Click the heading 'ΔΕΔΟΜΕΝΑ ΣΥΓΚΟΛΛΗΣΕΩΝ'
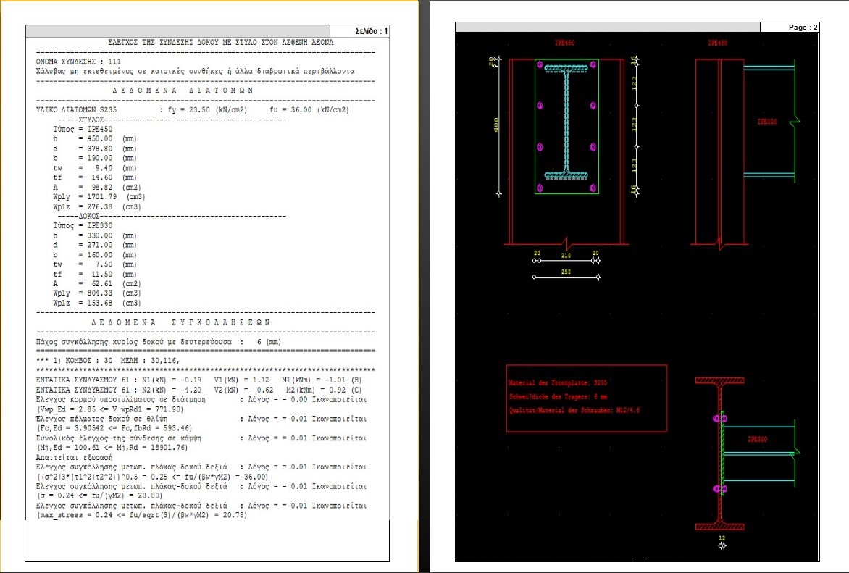 coord(181,322)
